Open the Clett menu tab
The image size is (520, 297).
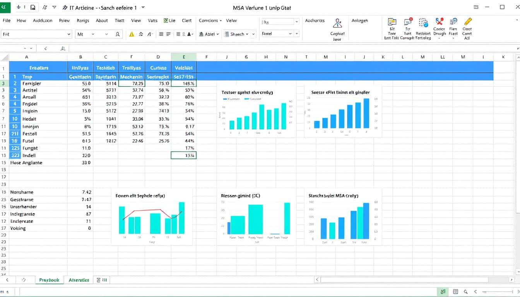(187, 20)
